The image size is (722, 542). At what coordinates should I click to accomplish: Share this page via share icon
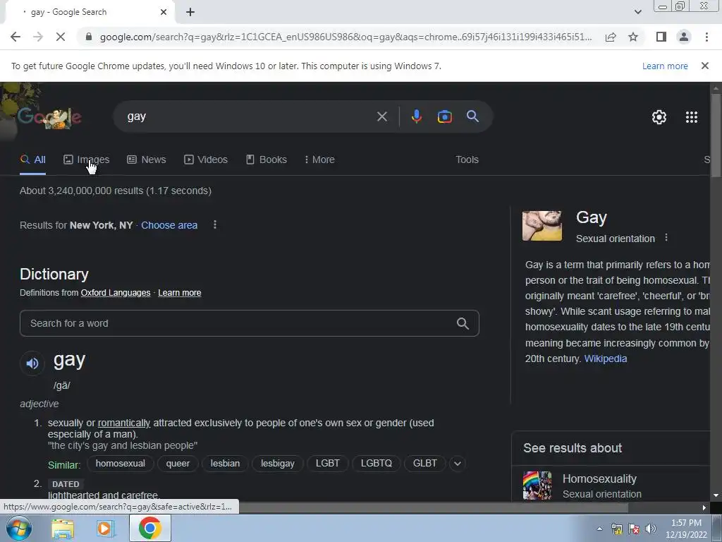611,37
